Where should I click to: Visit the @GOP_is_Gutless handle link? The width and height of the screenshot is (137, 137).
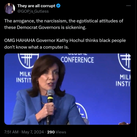33,11
